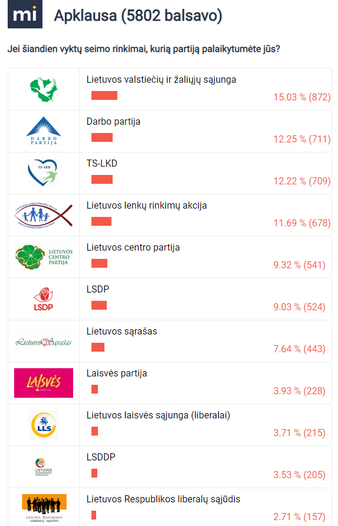Click the TS-LKD heart logo
The image size is (338, 526).
(x=43, y=173)
